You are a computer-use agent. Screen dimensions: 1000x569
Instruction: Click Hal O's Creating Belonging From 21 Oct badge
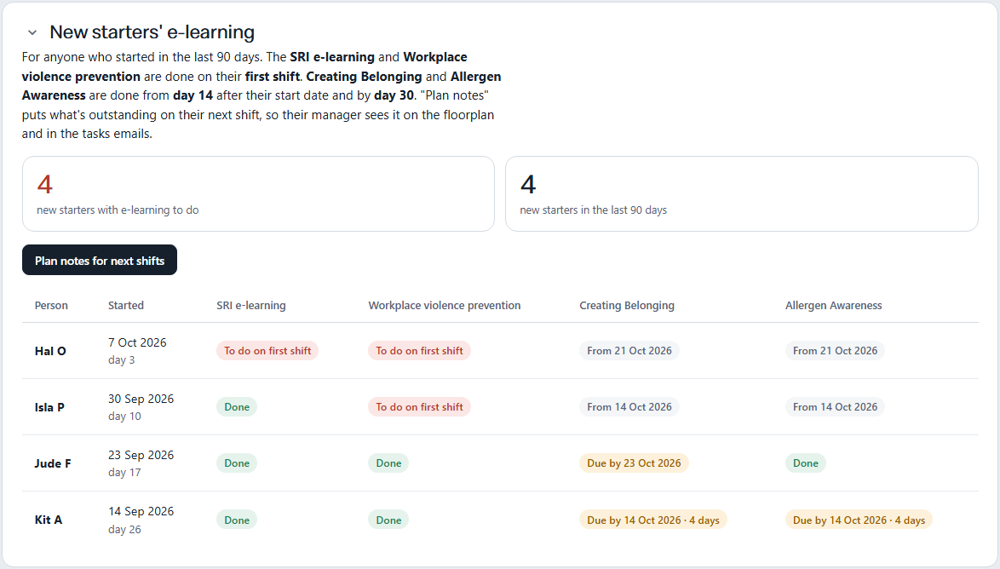[629, 351]
